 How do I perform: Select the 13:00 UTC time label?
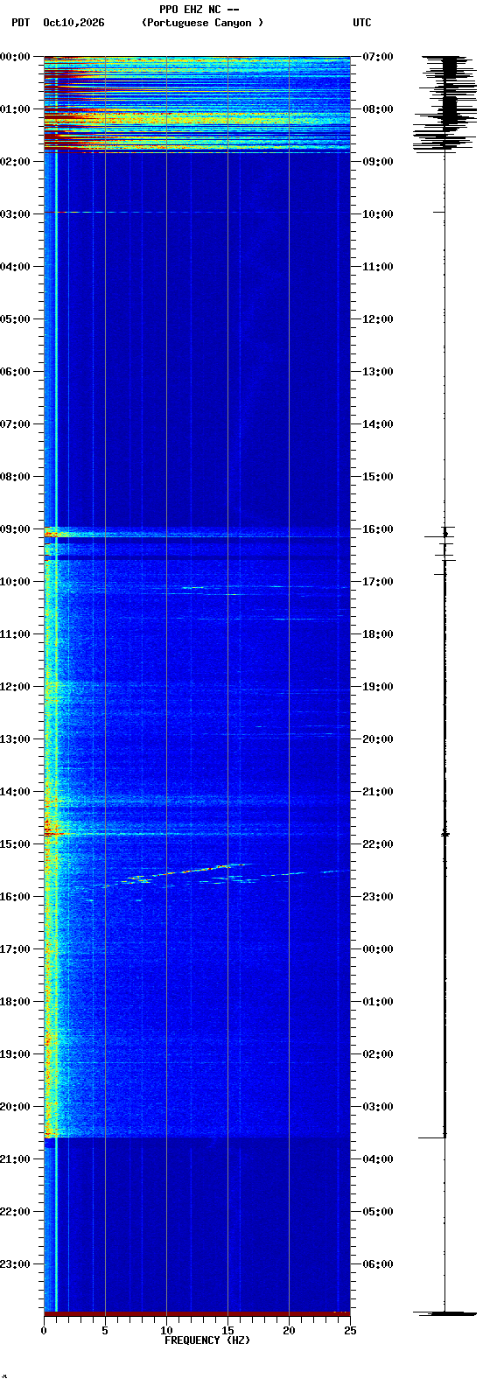(x=378, y=372)
